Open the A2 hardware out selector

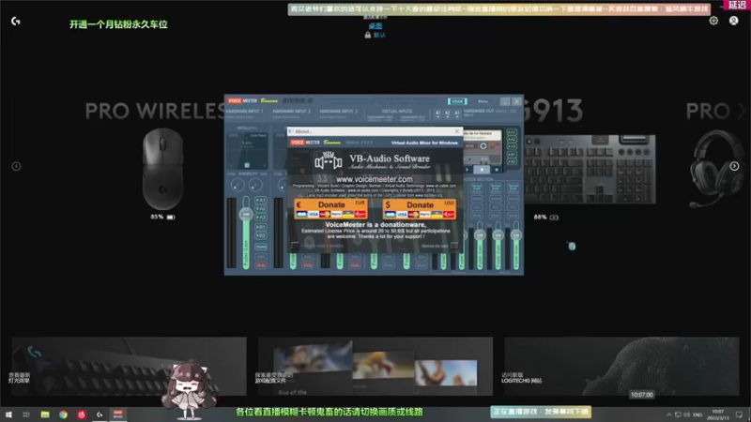[448, 113]
